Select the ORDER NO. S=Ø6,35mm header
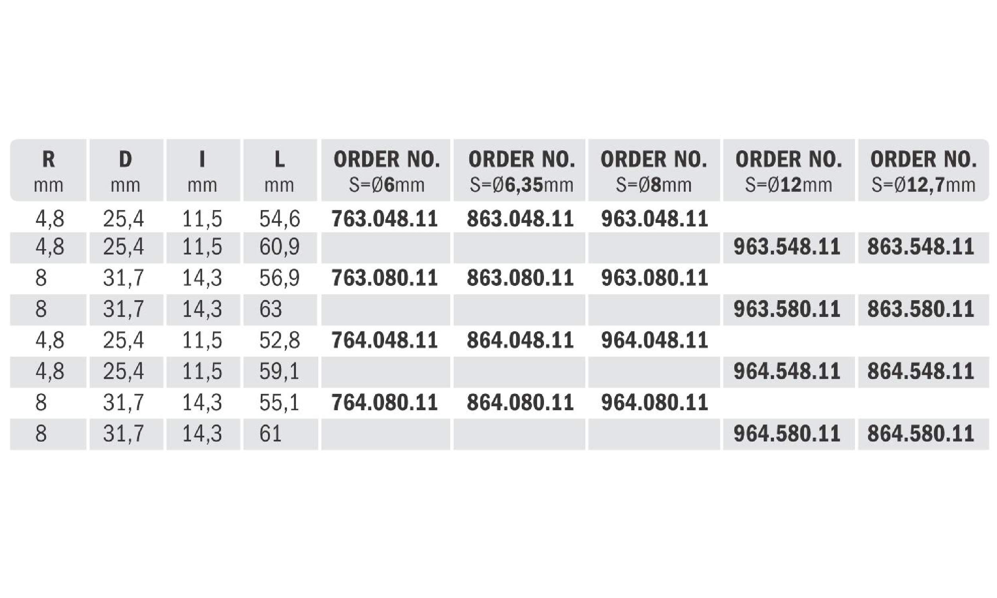997x598 pixels. click(x=520, y=170)
